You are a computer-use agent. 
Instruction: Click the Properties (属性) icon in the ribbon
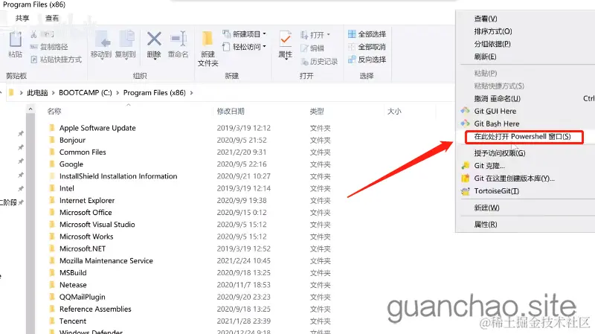(x=286, y=39)
